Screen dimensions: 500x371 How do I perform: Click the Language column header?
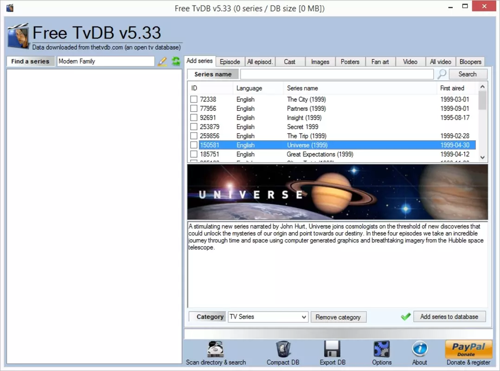tap(259, 88)
